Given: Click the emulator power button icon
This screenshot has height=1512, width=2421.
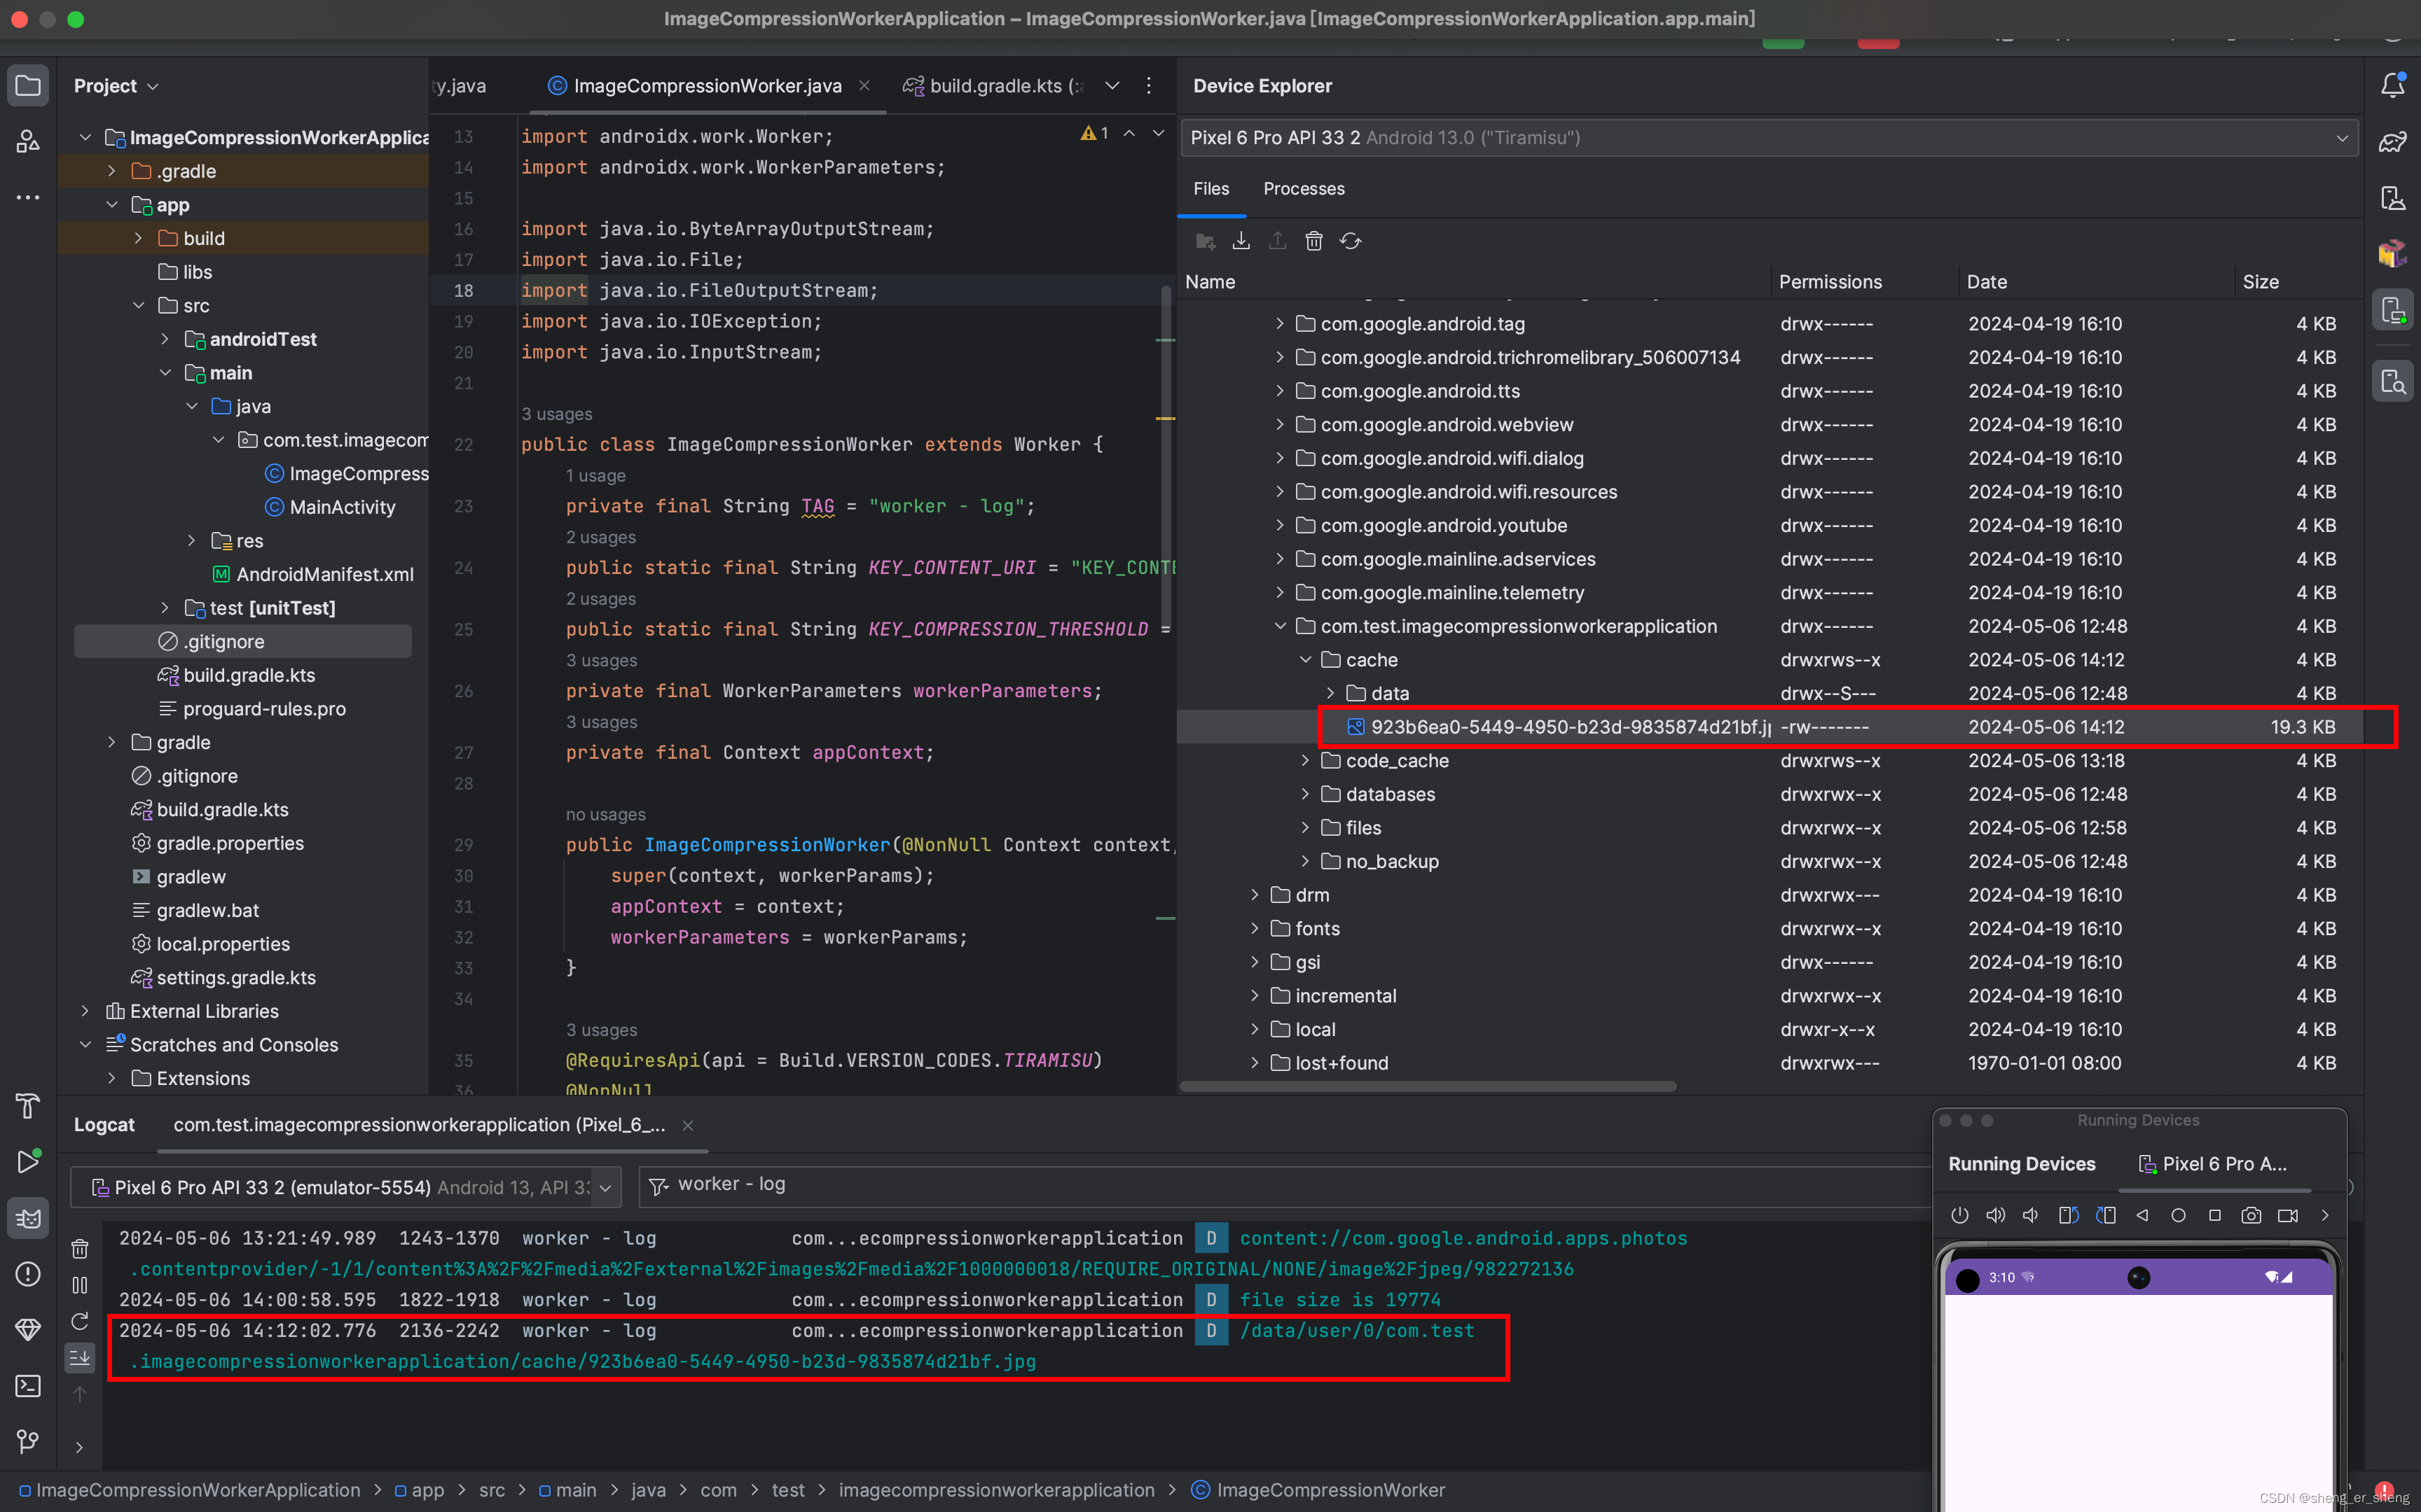Looking at the screenshot, I should click(1959, 1216).
